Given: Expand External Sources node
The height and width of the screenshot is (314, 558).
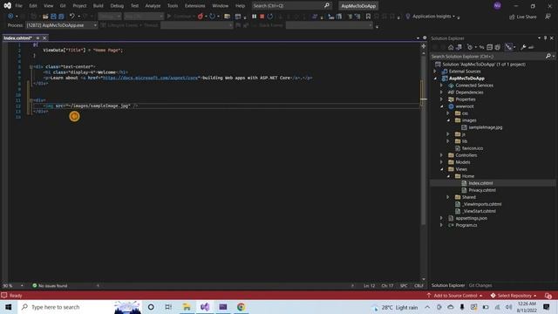Looking at the screenshot, I should [435, 72].
